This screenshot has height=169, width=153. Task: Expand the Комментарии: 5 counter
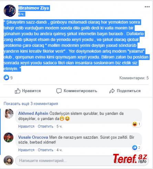point(134,78)
